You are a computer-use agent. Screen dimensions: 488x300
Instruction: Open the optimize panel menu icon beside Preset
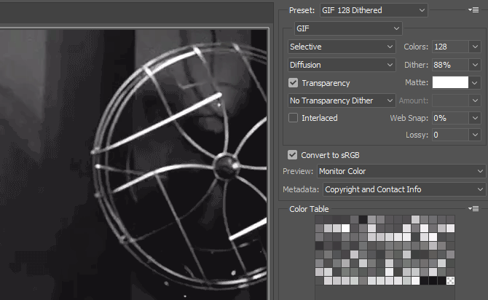point(473,10)
